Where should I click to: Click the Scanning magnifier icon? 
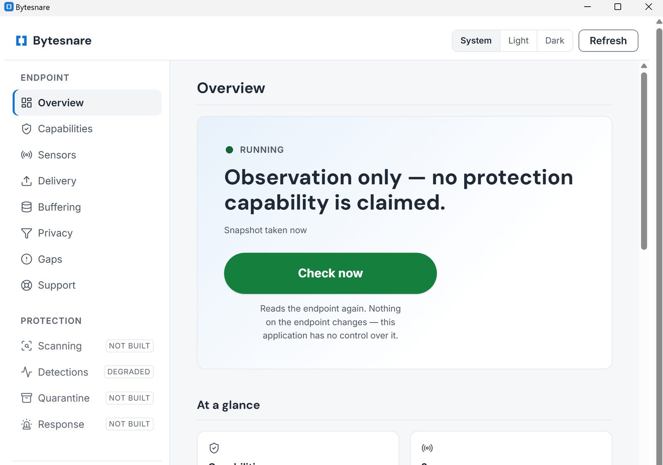click(x=27, y=346)
